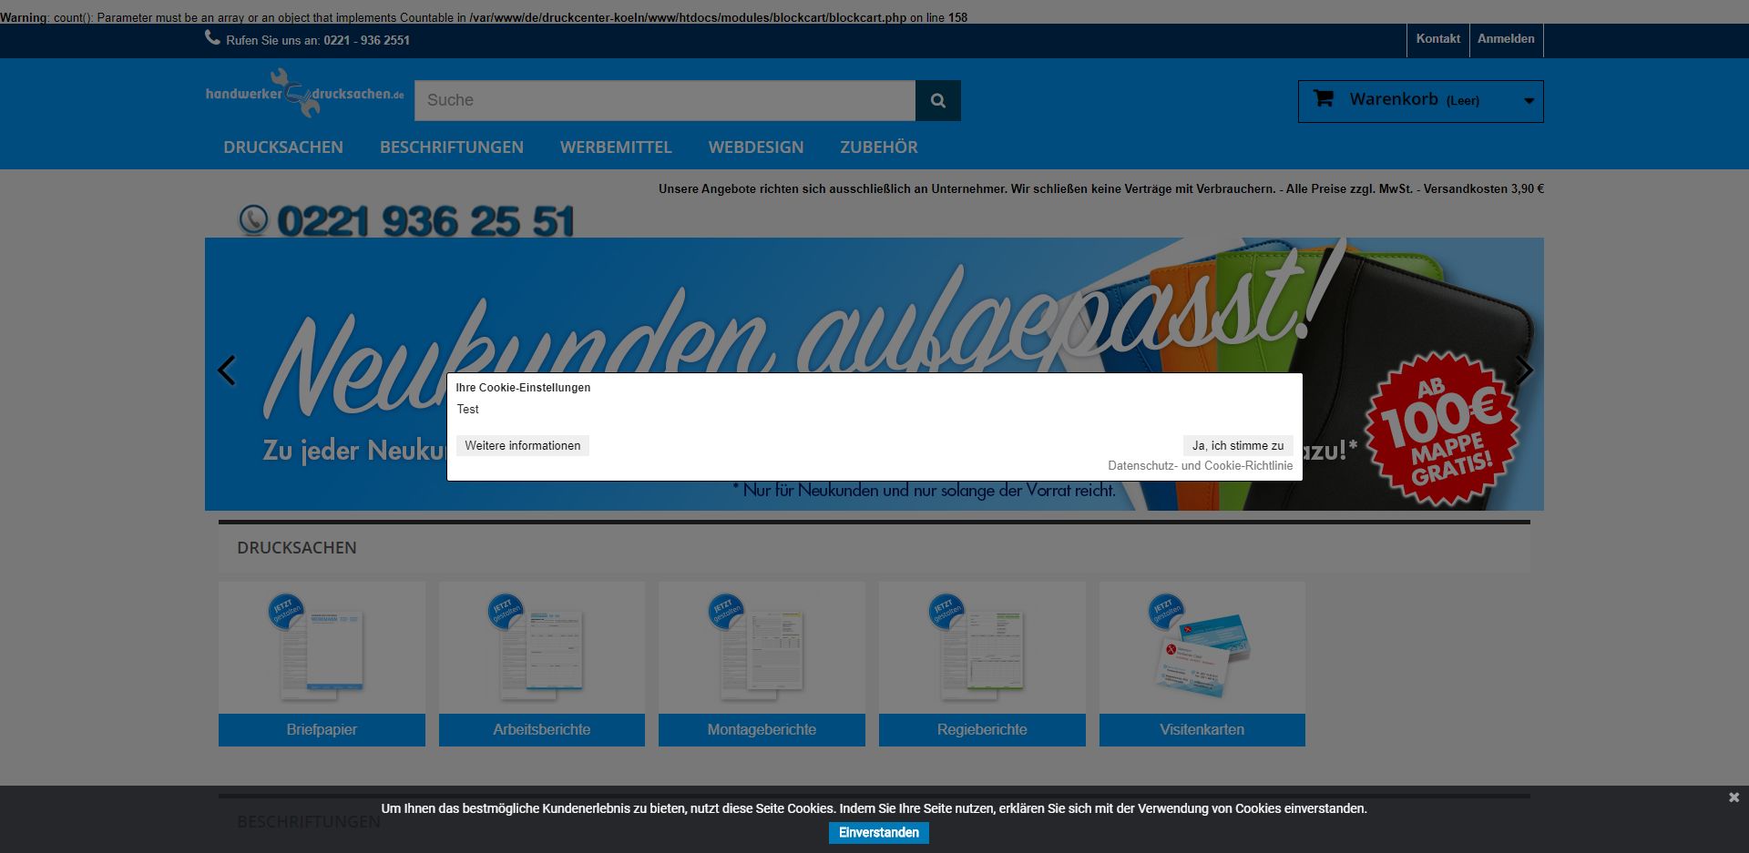The width and height of the screenshot is (1749, 853).
Task: Open the Visitenkarten product thumbnail
Action: (1202, 648)
